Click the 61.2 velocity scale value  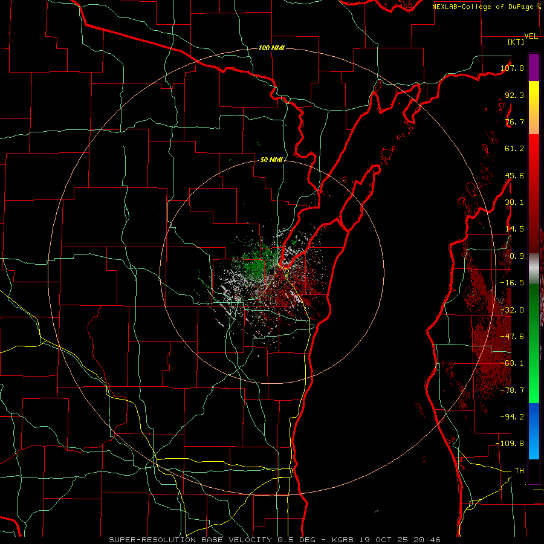pos(514,149)
